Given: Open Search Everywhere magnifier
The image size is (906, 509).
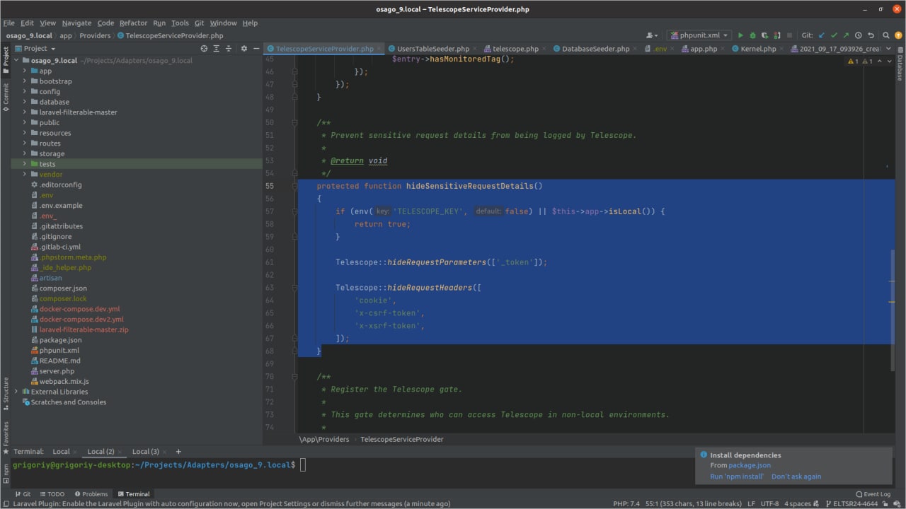Looking at the screenshot, I should pos(885,35).
